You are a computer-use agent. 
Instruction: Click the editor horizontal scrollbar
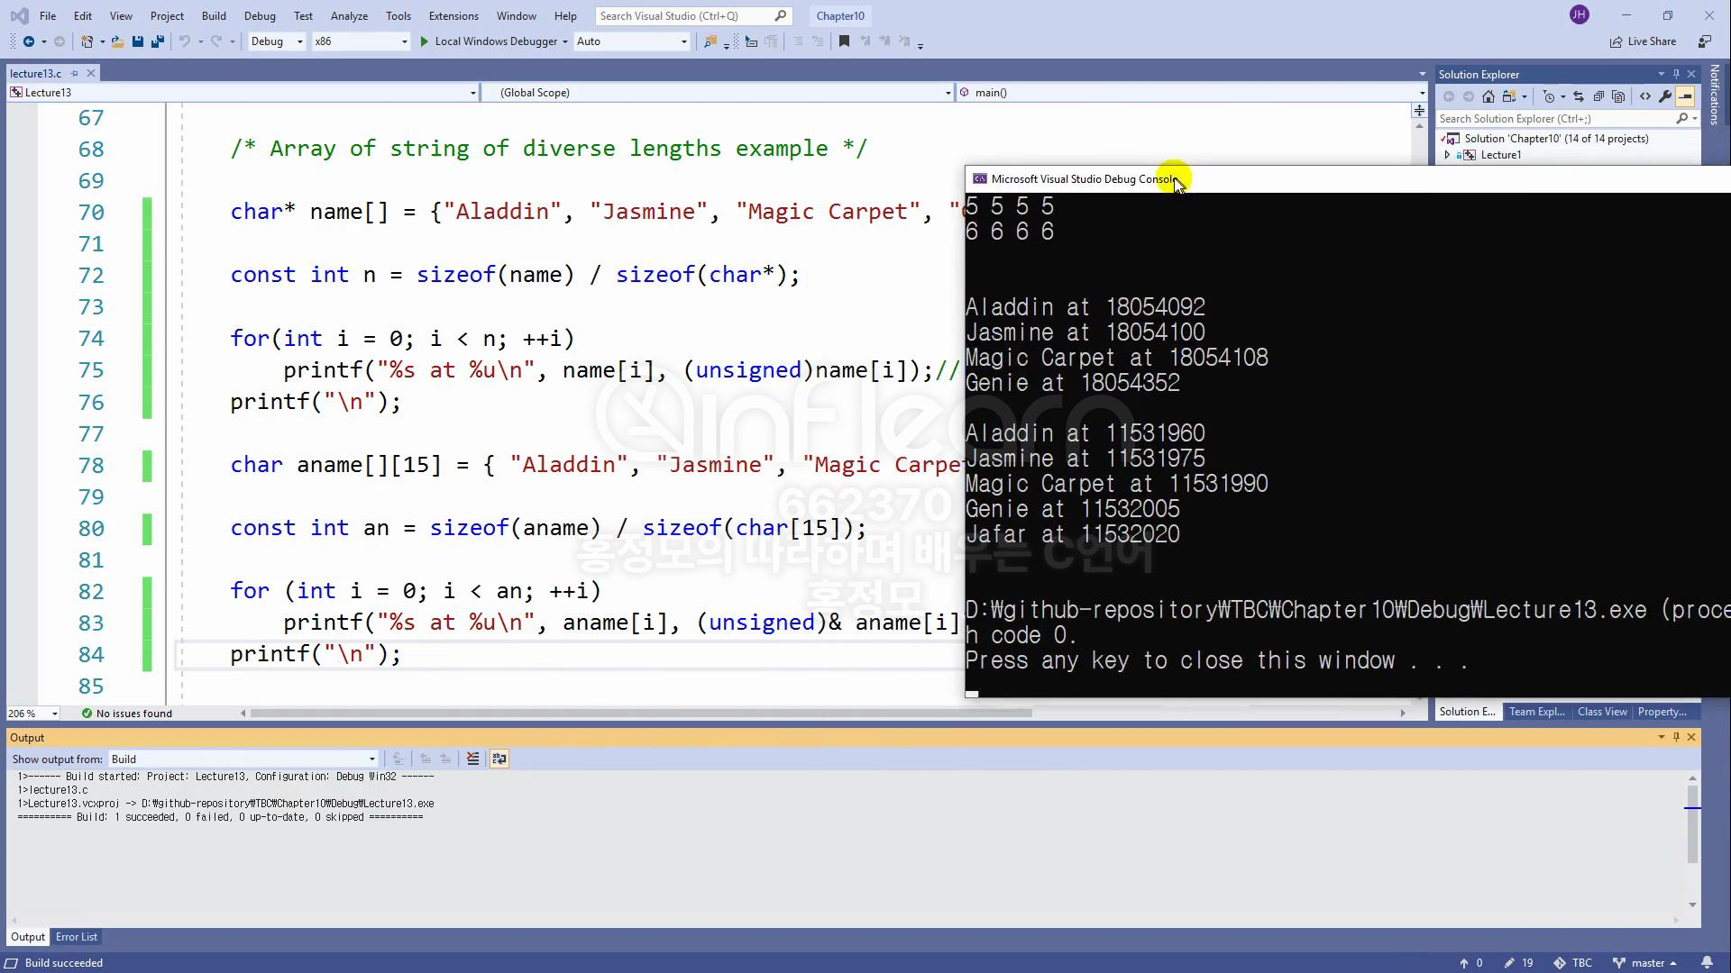[x=641, y=713]
